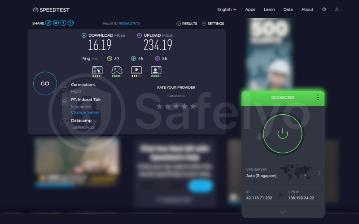Viewport: 359px width, 224px height.
Task: Click the idle ping latency icon
Action: (109, 59)
